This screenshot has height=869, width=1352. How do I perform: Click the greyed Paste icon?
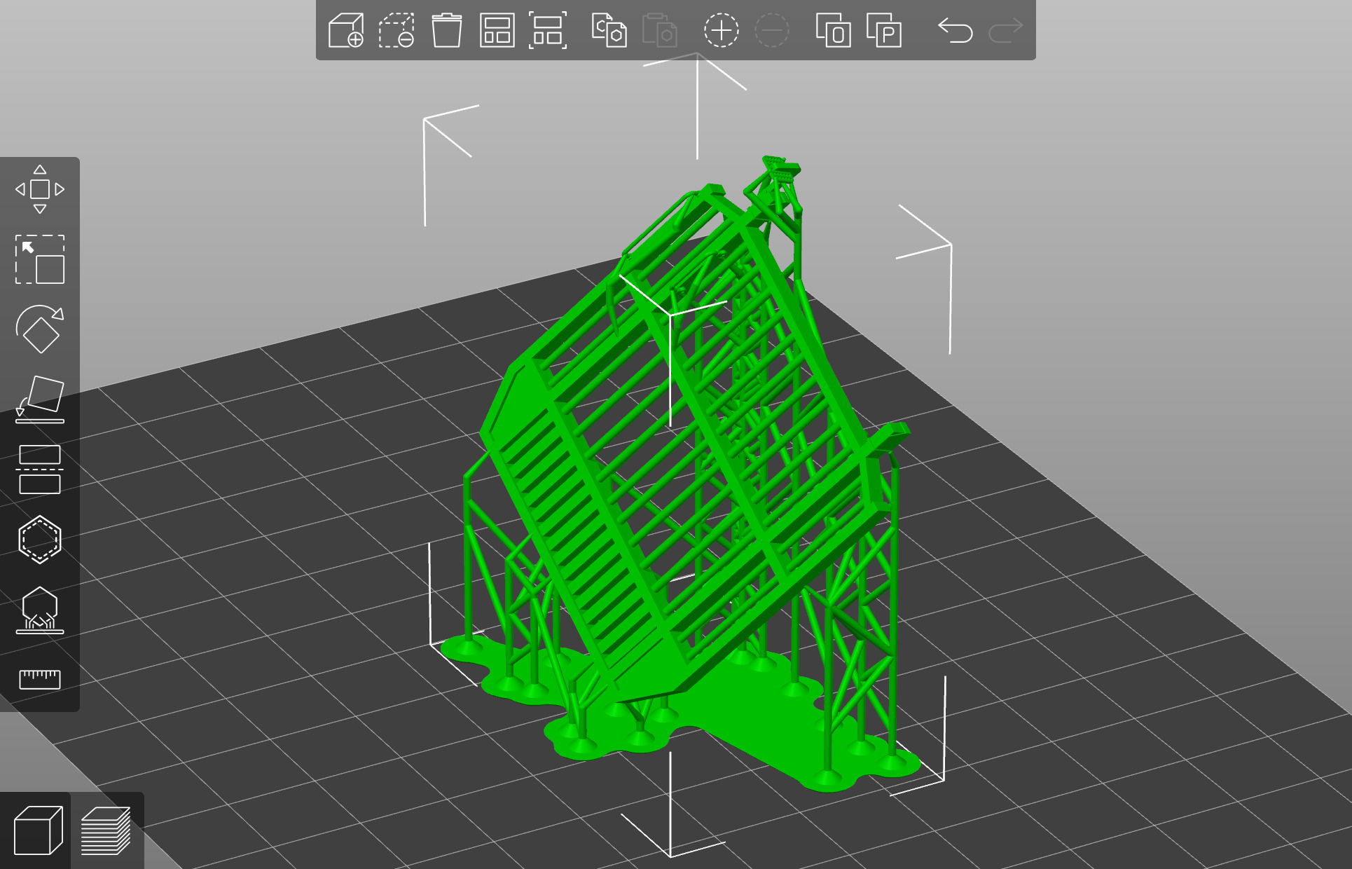point(659,30)
